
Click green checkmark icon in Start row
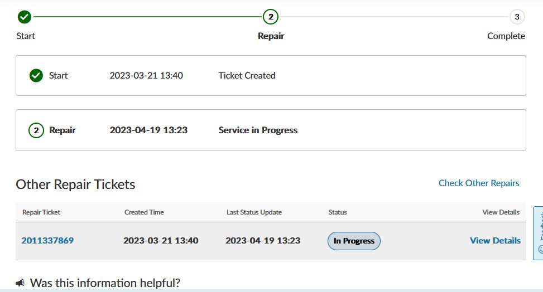tap(36, 75)
